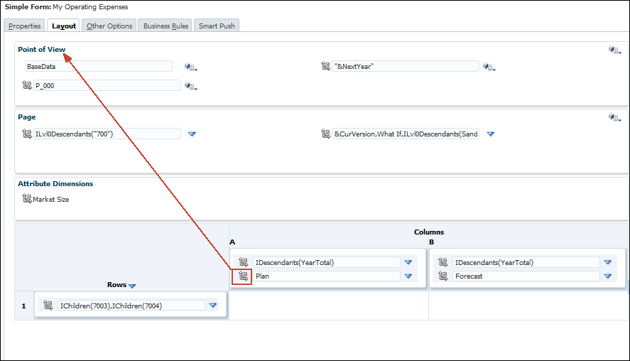The width and height of the screenshot is (630, 361).
Task: Click the Attribute Dimensions heading
Action: pyautogui.click(x=55, y=184)
